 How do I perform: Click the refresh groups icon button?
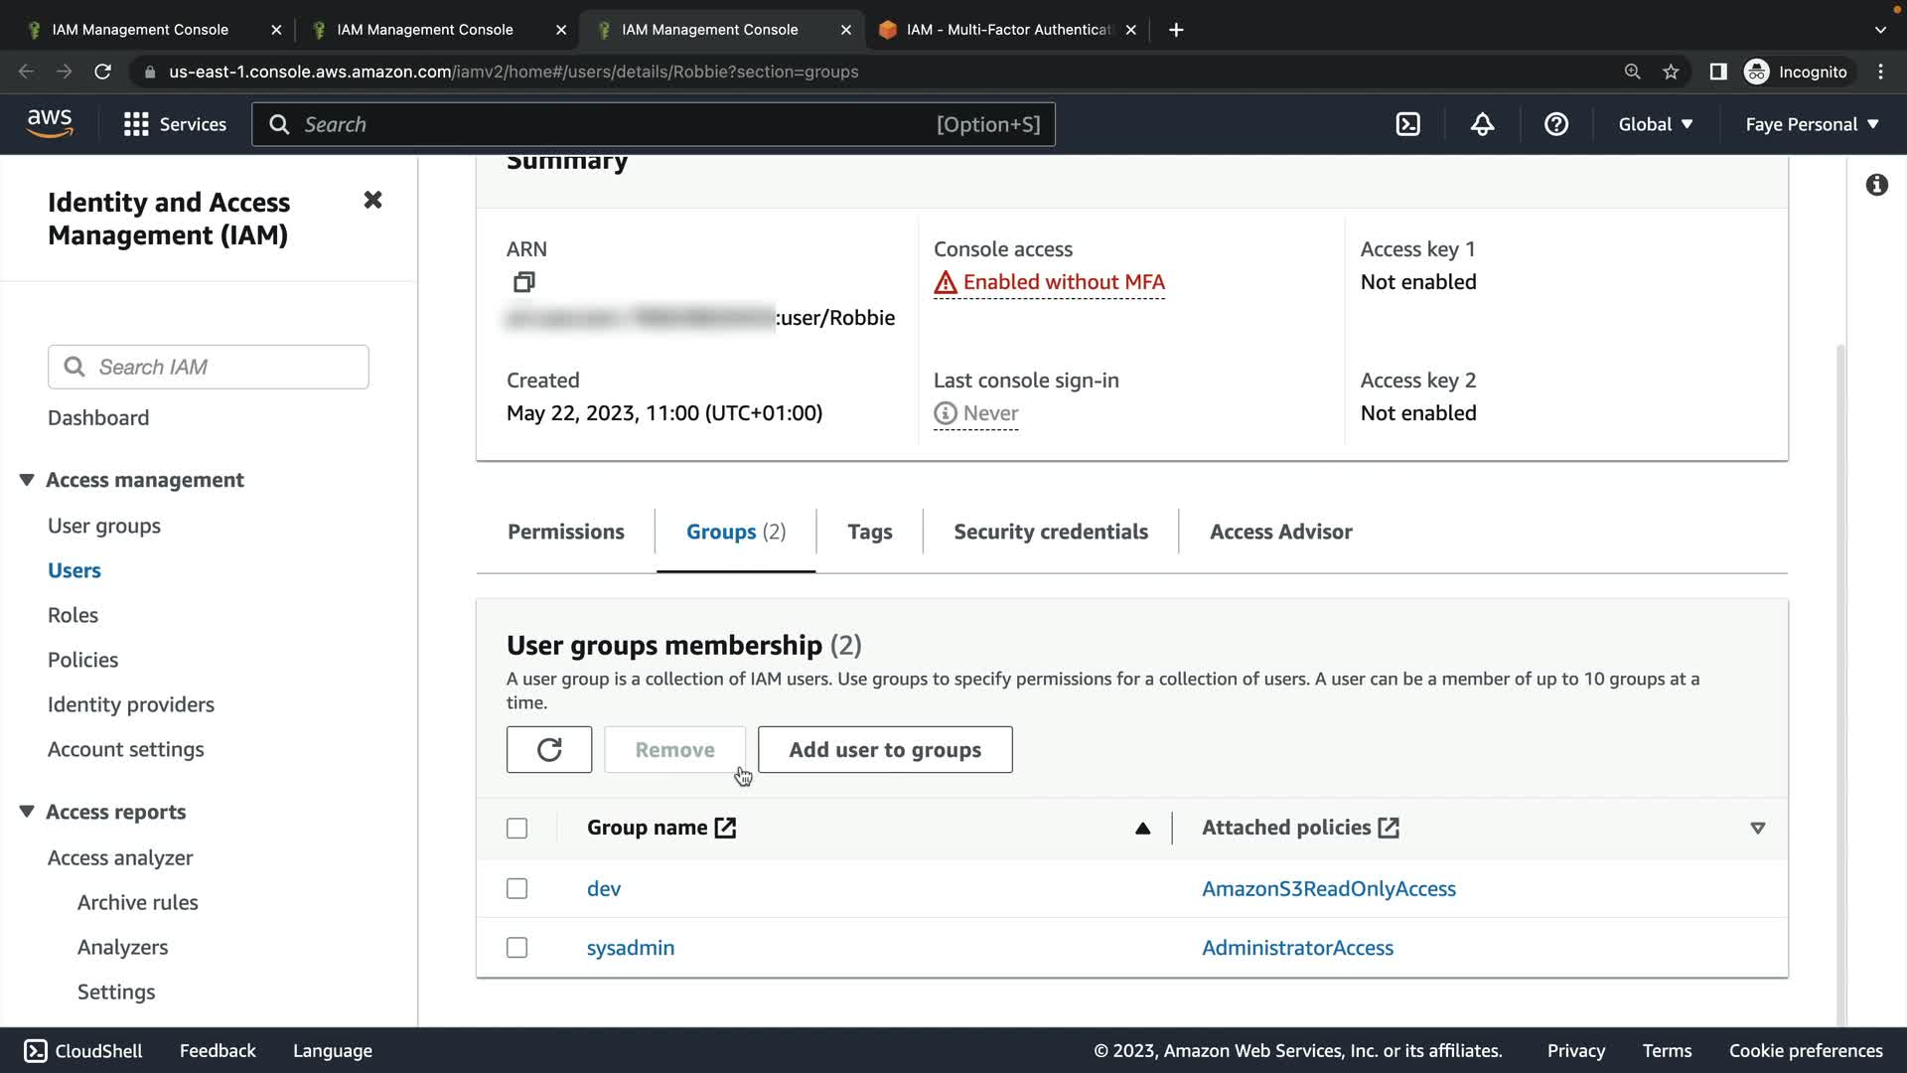click(548, 749)
